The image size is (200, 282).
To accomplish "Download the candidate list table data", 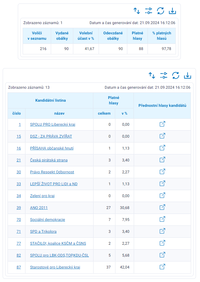I will tap(187, 75).
